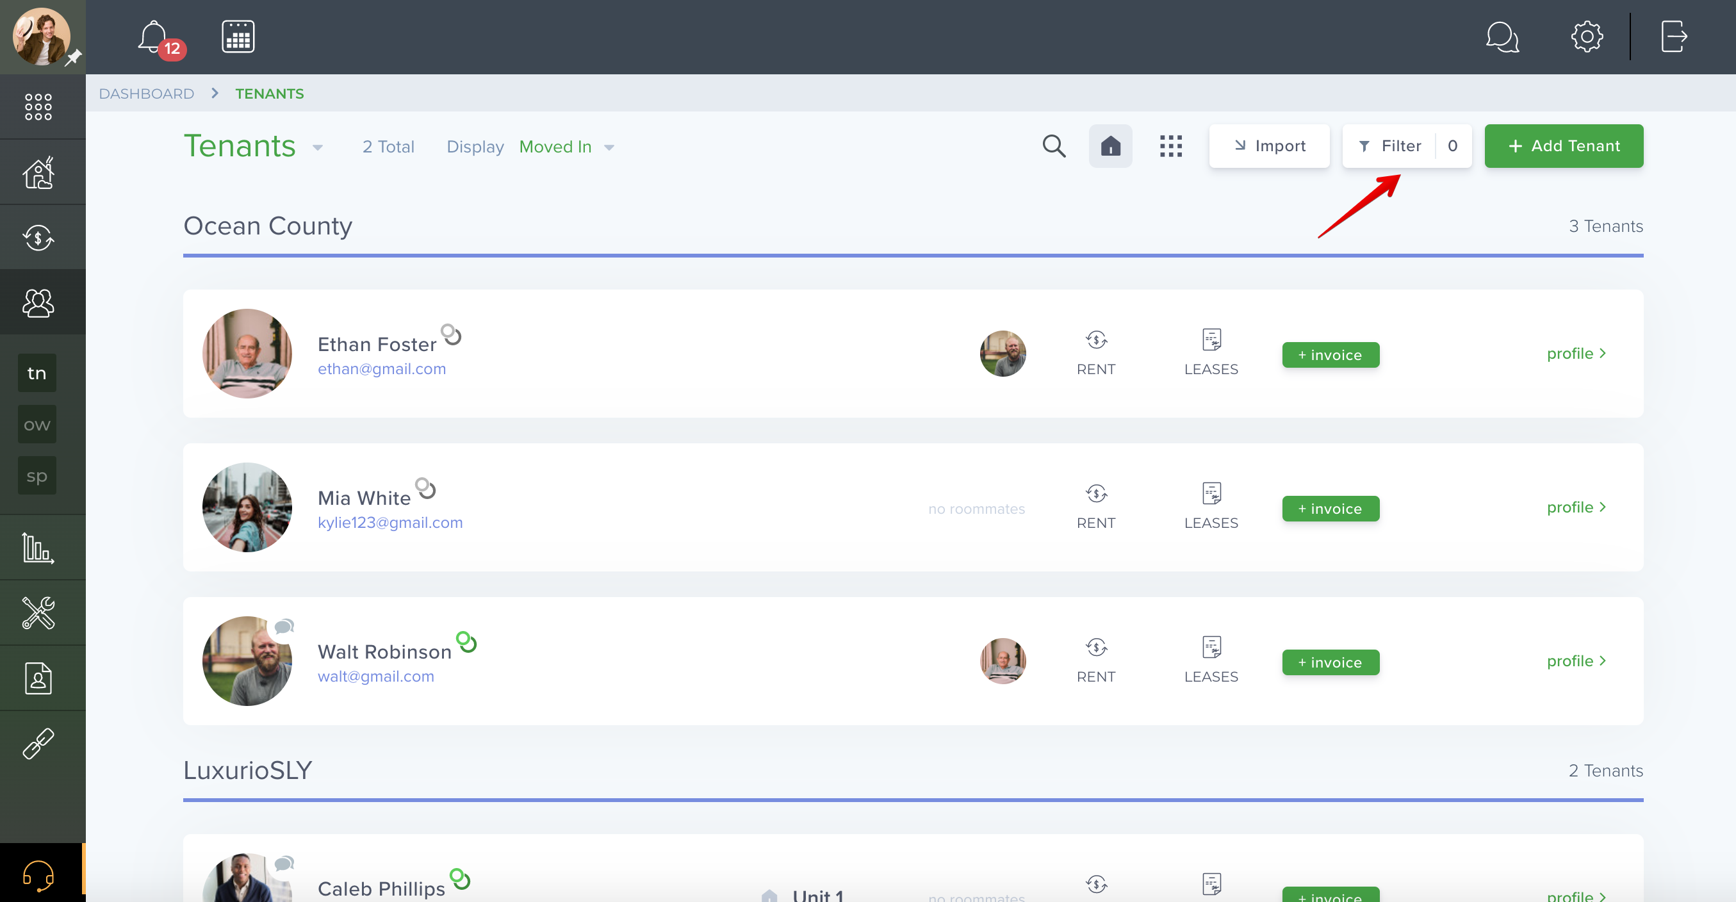The image size is (1736, 902).
Task: Switch to group-by-property house view
Action: pos(1111,145)
